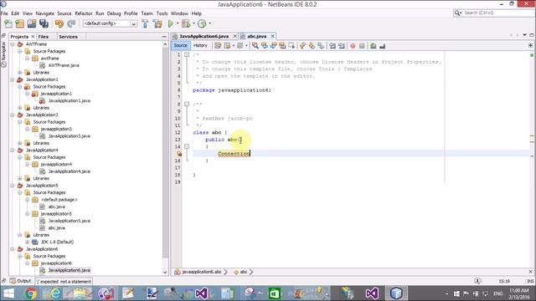Collapse the JavaApplication1 project node

point(13,79)
